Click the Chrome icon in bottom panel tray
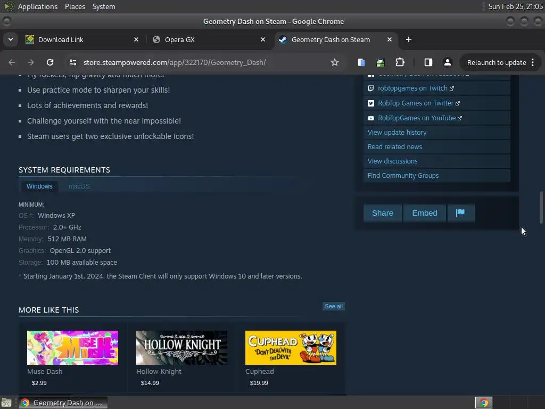The image size is (545, 409). coord(483,403)
